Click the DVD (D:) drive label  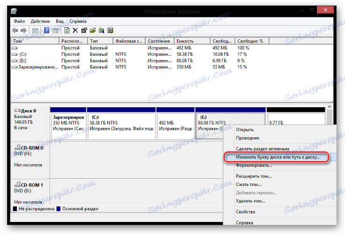pyautogui.click(x=22, y=191)
